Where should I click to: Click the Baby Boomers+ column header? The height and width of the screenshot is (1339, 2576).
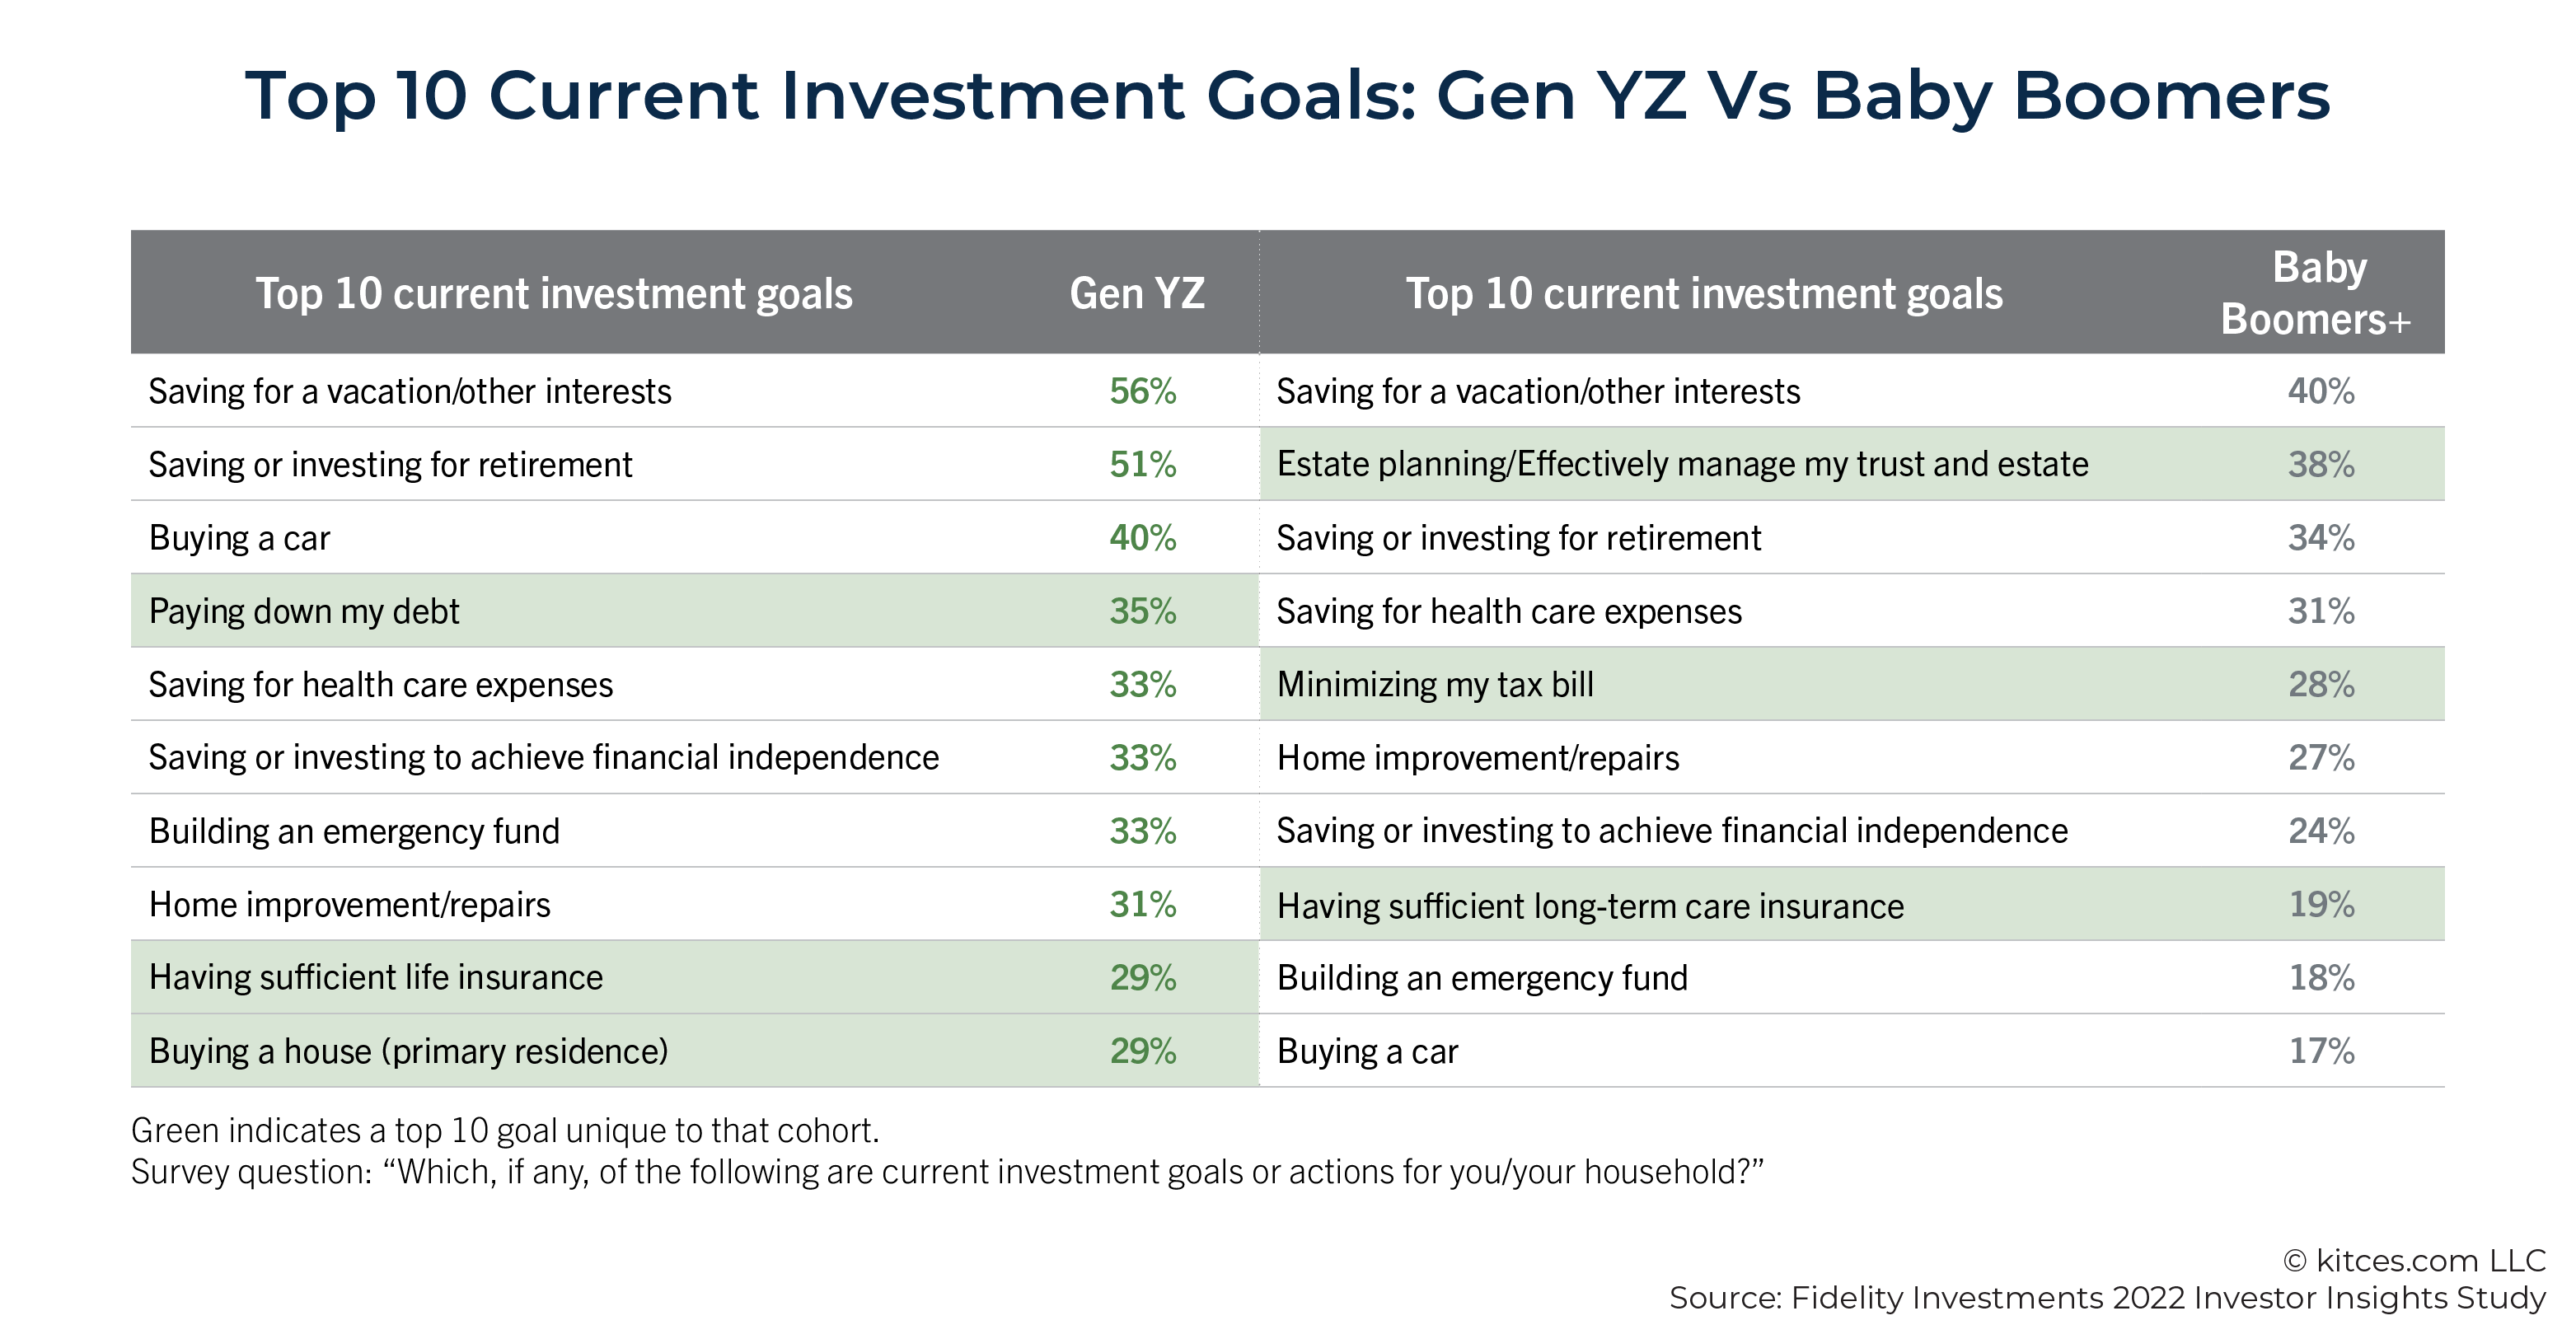(x=2316, y=293)
